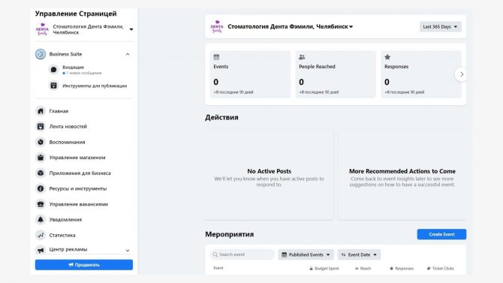
Task: Focus the Search event field
Action: tap(242, 254)
